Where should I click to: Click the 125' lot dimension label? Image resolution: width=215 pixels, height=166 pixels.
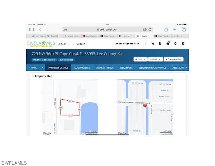coord(70,115)
